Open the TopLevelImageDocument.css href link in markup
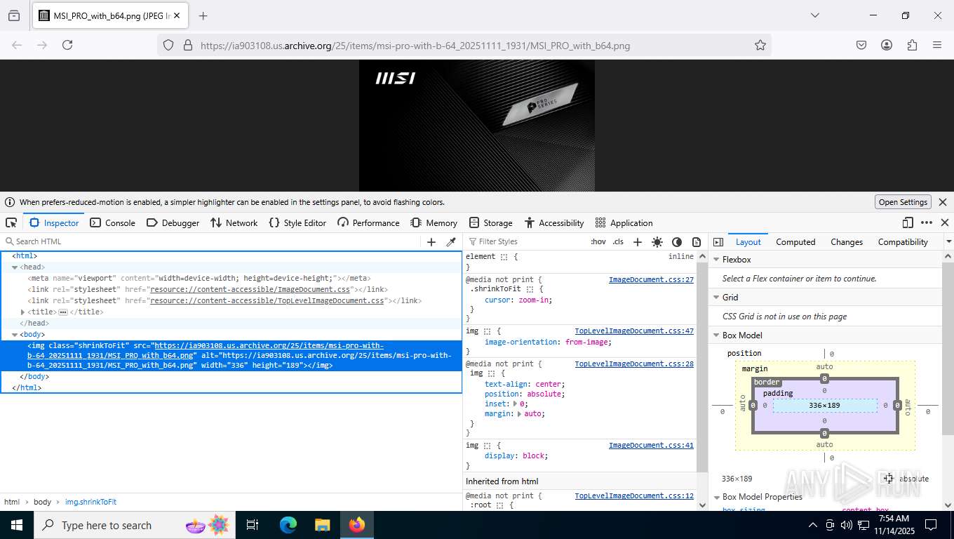This screenshot has width=954, height=539. 267,300
